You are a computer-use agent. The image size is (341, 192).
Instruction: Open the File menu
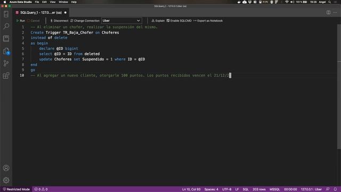click(37, 2)
